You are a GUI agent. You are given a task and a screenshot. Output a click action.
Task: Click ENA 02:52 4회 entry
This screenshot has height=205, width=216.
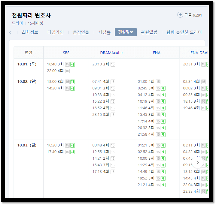pos(151,152)
